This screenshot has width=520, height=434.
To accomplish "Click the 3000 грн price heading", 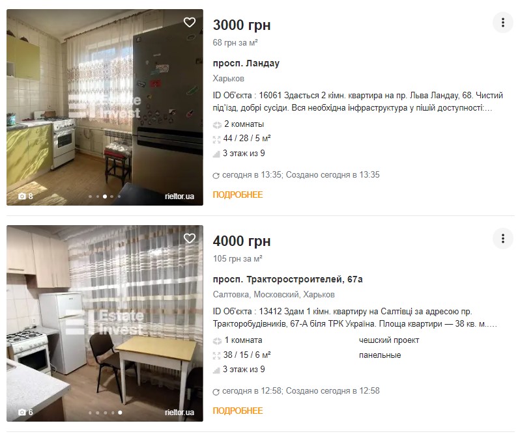I will point(241,25).
